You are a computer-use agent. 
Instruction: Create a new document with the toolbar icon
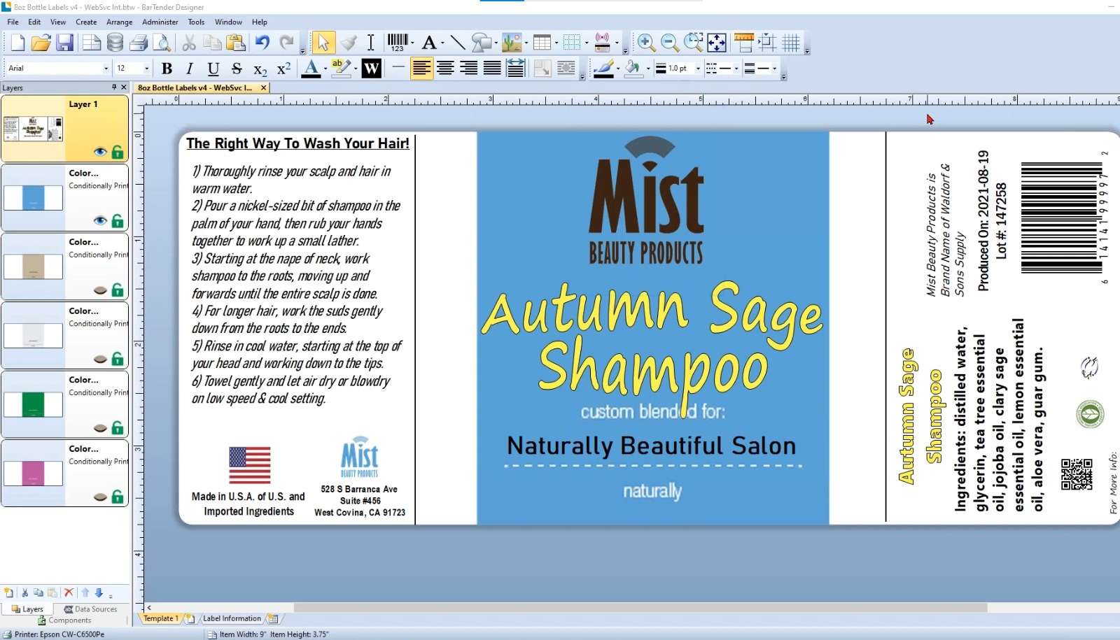(x=17, y=43)
